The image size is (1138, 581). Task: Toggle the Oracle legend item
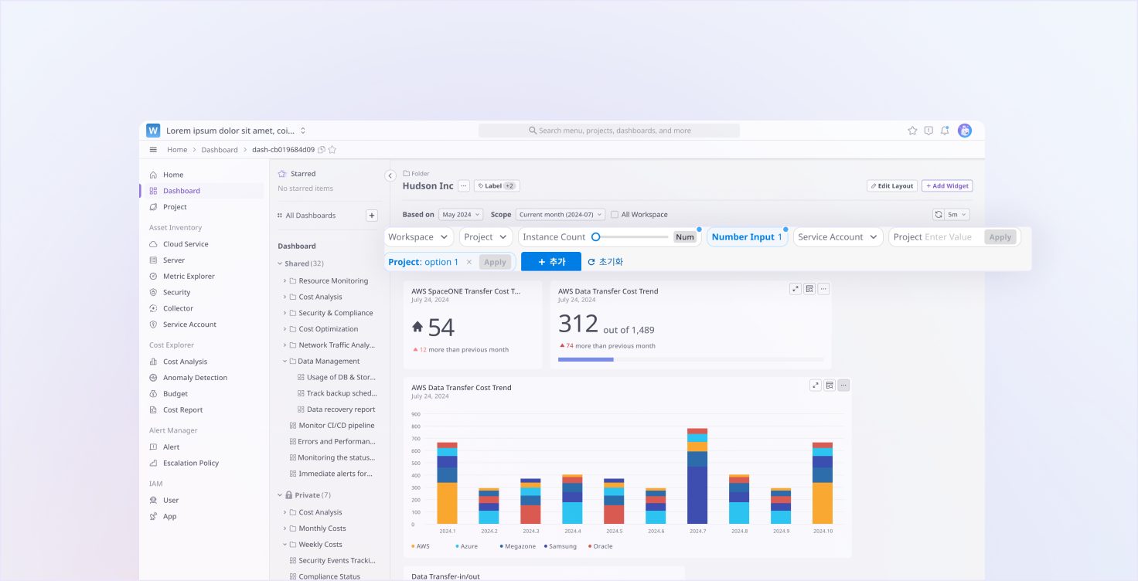point(602,546)
